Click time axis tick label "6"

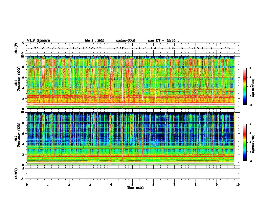(x=154, y=185)
